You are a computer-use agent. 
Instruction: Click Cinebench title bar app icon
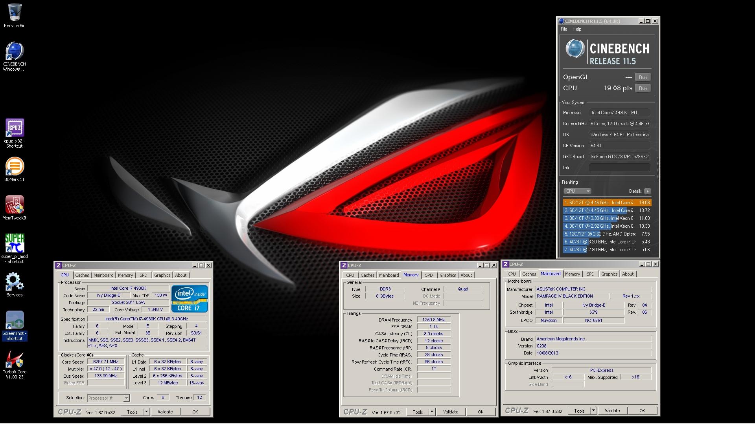click(x=562, y=21)
